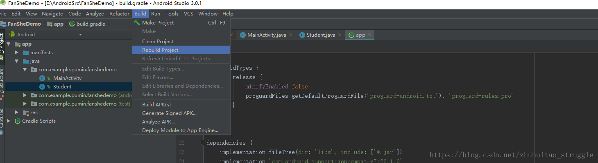This screenshot has width=598, height=163.
Task: Select Rebuild Project in Build menu
Action: click(x=181, y=50)
